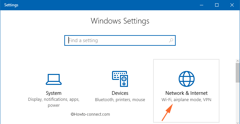Click the search magnifier icon
240x124 pixels.
click(171, 40)
